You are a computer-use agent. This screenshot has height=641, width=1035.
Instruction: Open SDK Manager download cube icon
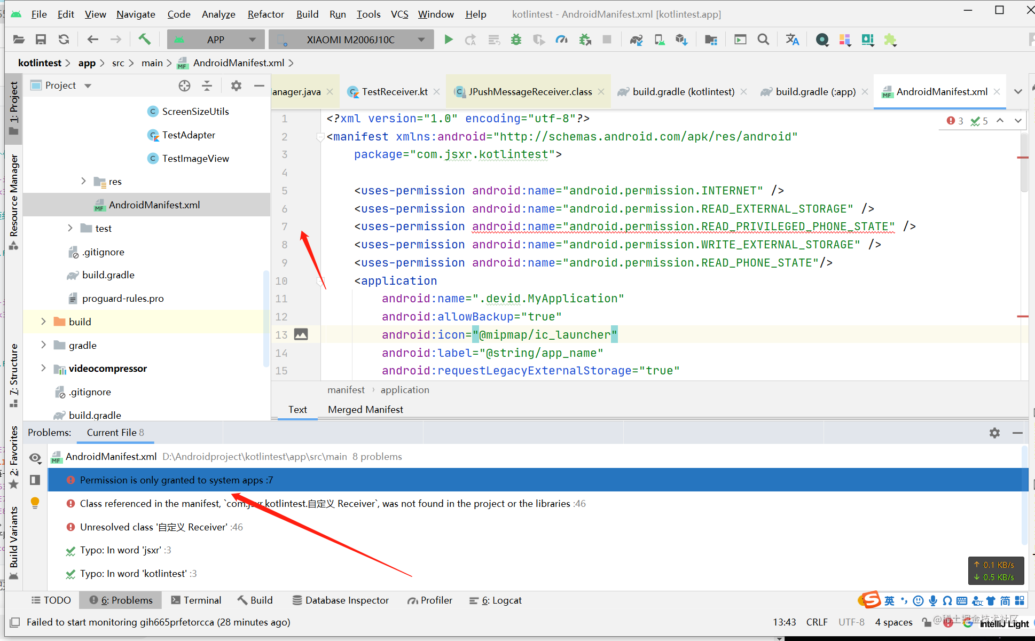(681, 40)
